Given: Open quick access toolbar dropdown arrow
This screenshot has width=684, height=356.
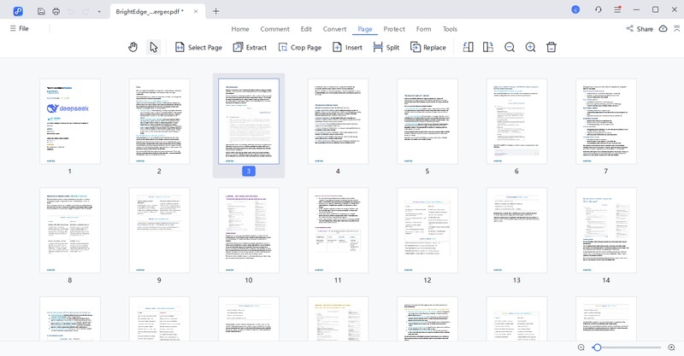Looking at the screenshot, I should tap(99, 12).
